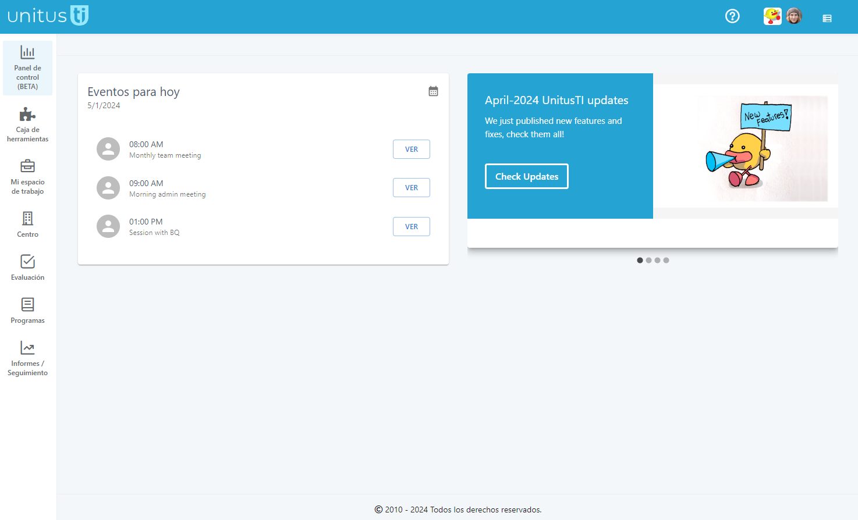View the Session with BQ event

point(412,226)
